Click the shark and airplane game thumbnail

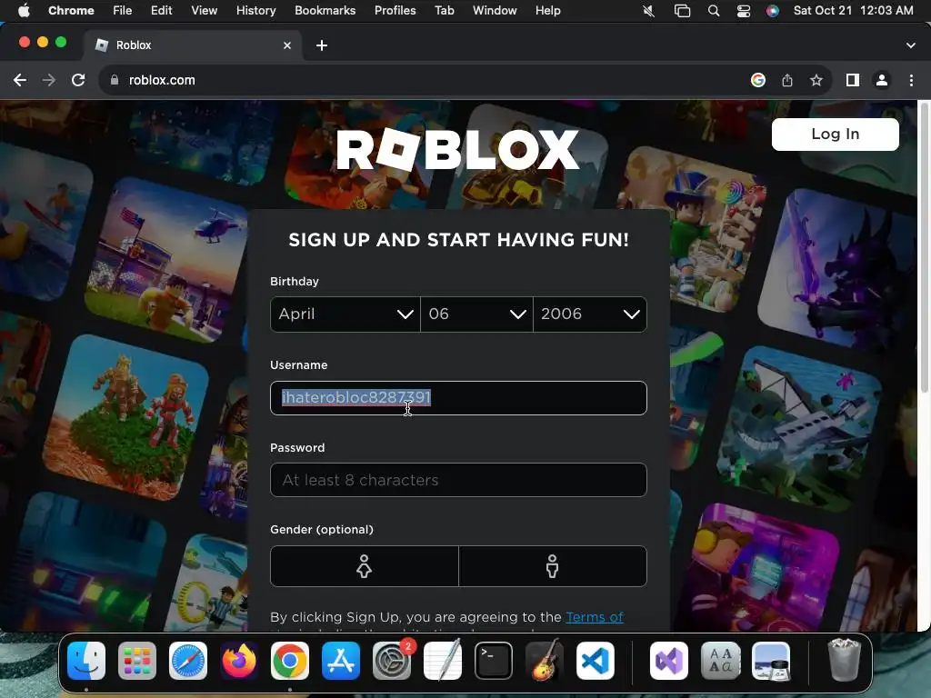pyautogui.click(x=798, y=429)
